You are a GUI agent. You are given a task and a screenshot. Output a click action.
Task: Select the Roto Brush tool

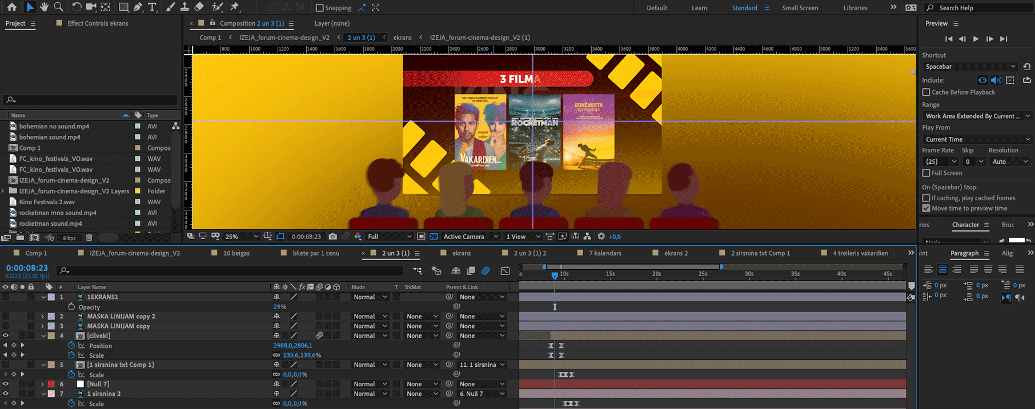(217, 7)
